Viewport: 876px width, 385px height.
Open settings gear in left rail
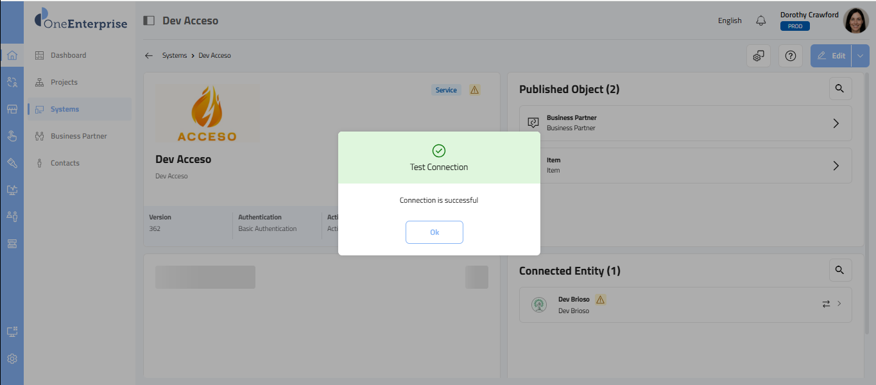tap(12, 359)
